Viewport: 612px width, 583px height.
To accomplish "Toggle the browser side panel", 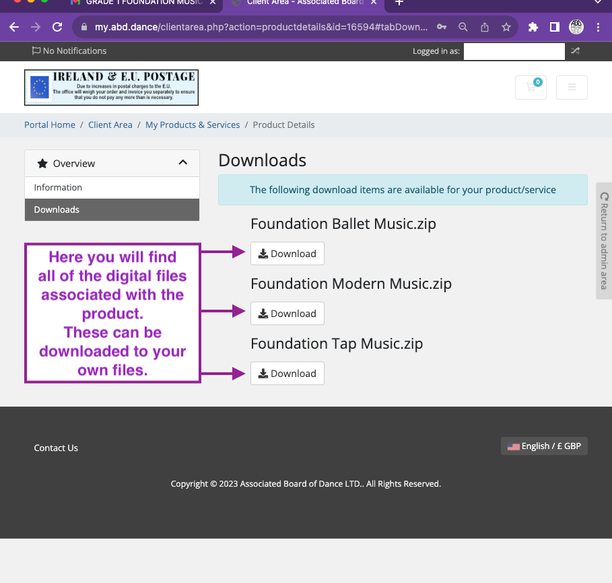I will coord(554,28).
